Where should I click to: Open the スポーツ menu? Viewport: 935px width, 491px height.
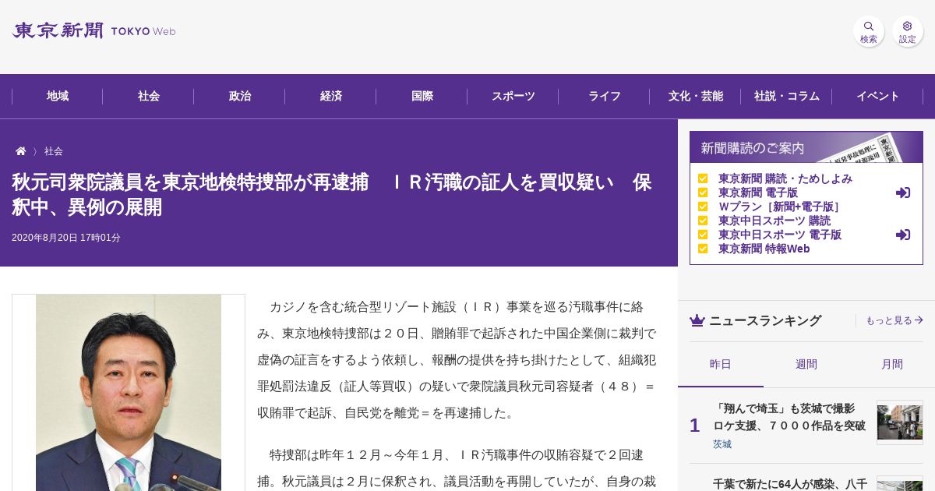[x=513, y=97]
